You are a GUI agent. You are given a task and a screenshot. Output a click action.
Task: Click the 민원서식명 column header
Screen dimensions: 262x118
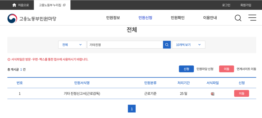(x=82, y=83)
